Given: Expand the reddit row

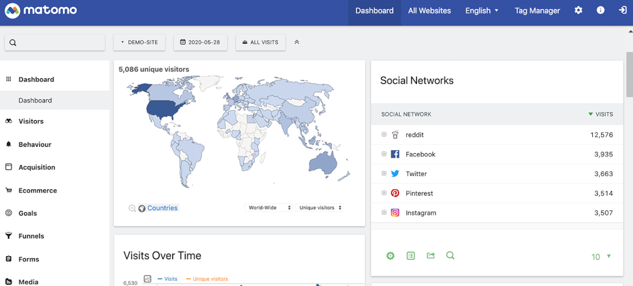Looking at the screenshot, I should 384,135.
